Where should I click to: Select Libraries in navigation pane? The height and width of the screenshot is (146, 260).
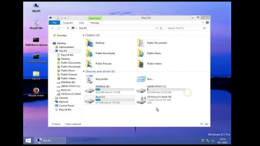(61, 98)
